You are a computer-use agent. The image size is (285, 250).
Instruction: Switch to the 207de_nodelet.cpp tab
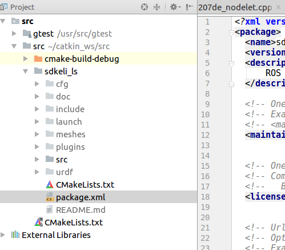click(x=235, y=7)
